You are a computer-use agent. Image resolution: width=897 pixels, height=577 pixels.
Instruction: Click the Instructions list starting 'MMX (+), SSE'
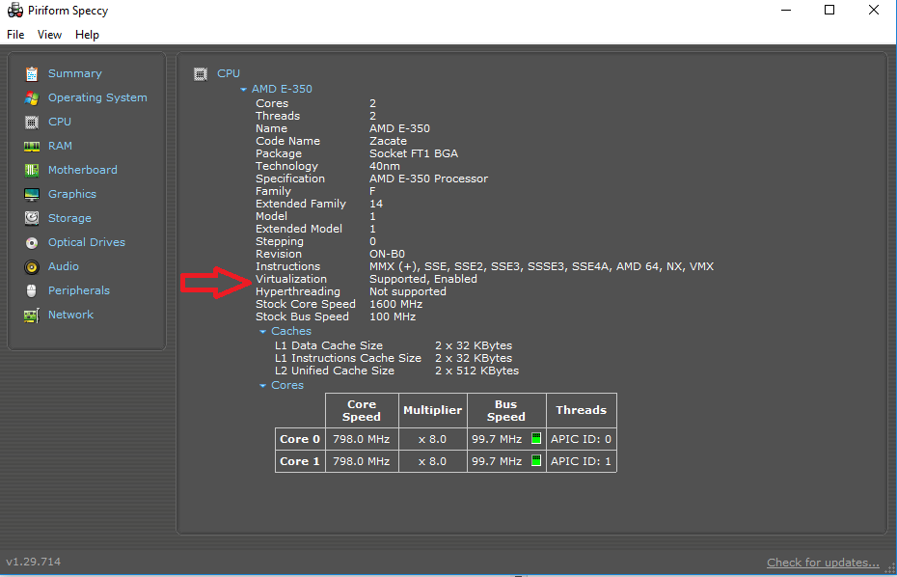click(x=542, y=266)
